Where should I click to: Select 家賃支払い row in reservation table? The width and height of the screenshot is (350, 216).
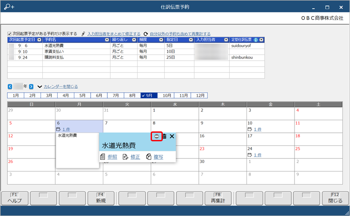tap(136, 51)
